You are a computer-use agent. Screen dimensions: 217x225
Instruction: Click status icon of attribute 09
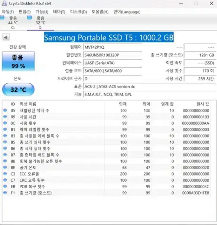point(5,116)
